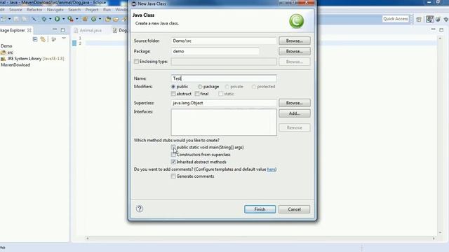
Task: Uncheck Inherited abstract methods checkbox
Action: click(173, 162)
